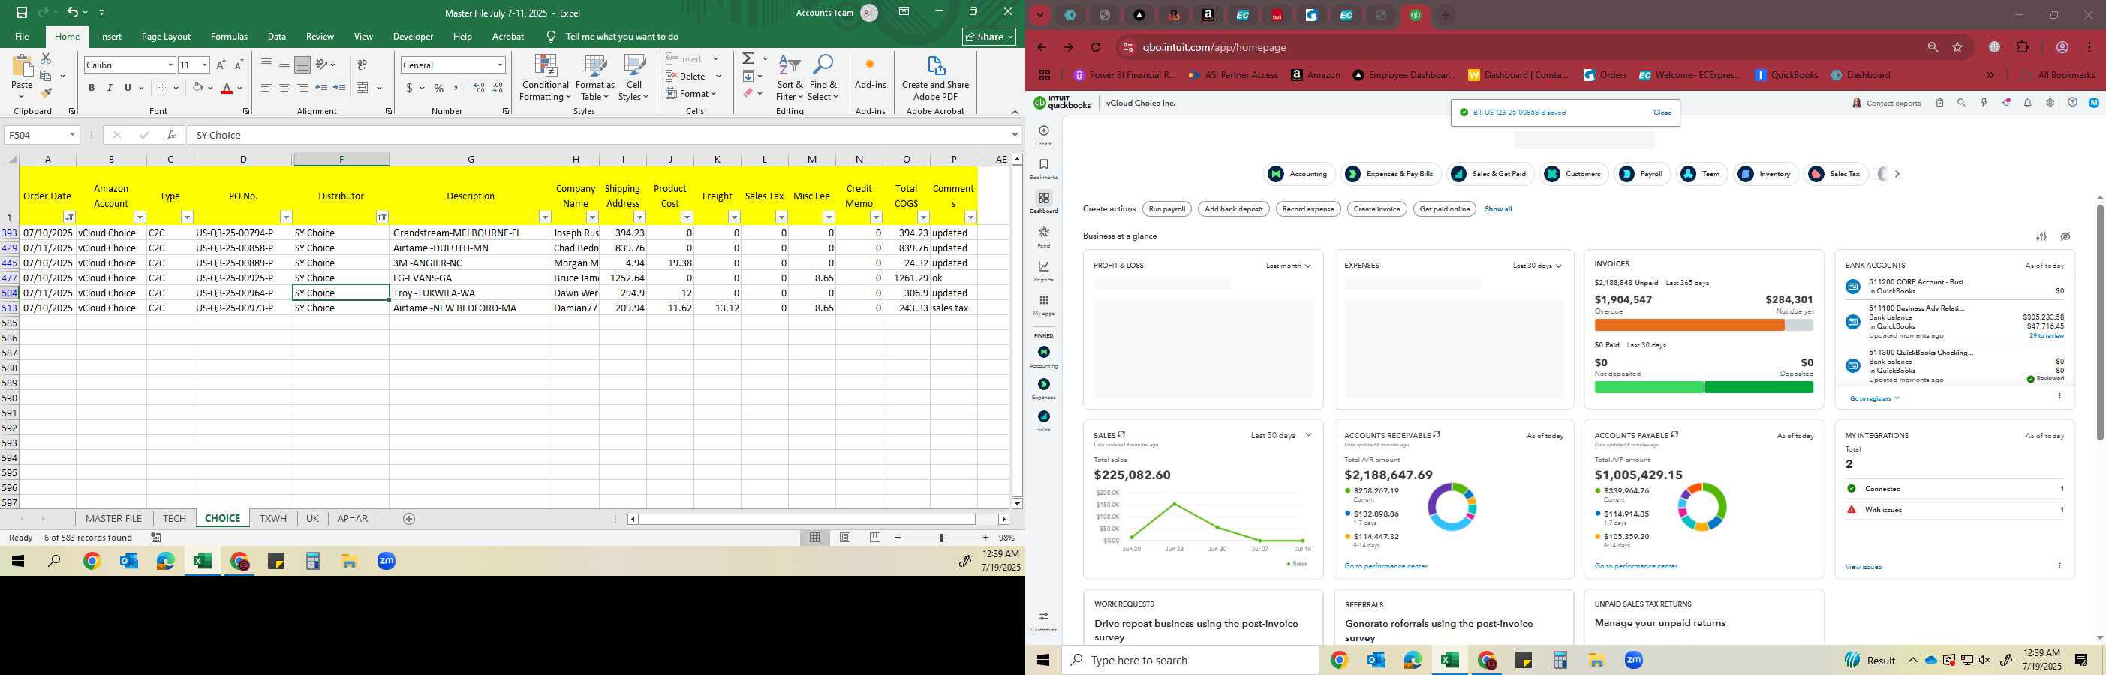Open Format as Table gallery

tap(595, 79)
